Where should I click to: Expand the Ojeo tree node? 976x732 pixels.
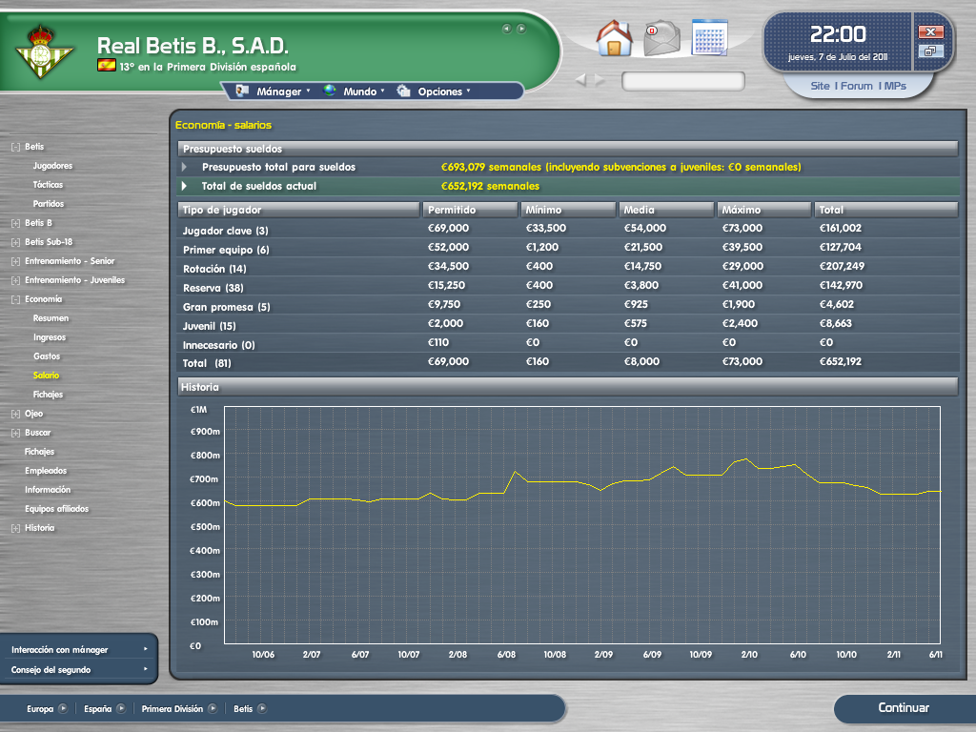pyautogui.click(x=15, y=414)
